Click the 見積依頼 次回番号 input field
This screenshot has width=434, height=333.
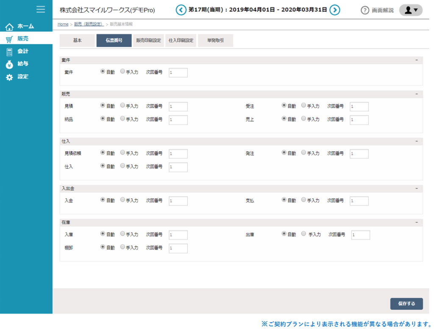click(178, 154)
